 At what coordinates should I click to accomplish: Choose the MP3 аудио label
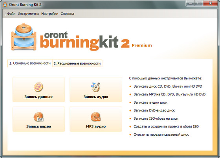click(x=96, y=127)
